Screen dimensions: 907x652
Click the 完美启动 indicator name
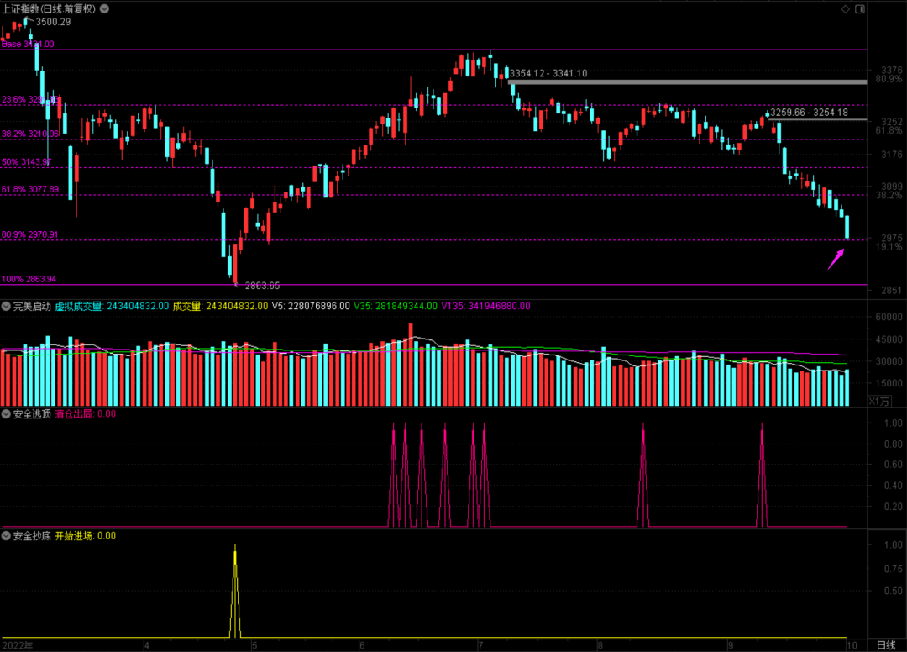tap(32, 307)
